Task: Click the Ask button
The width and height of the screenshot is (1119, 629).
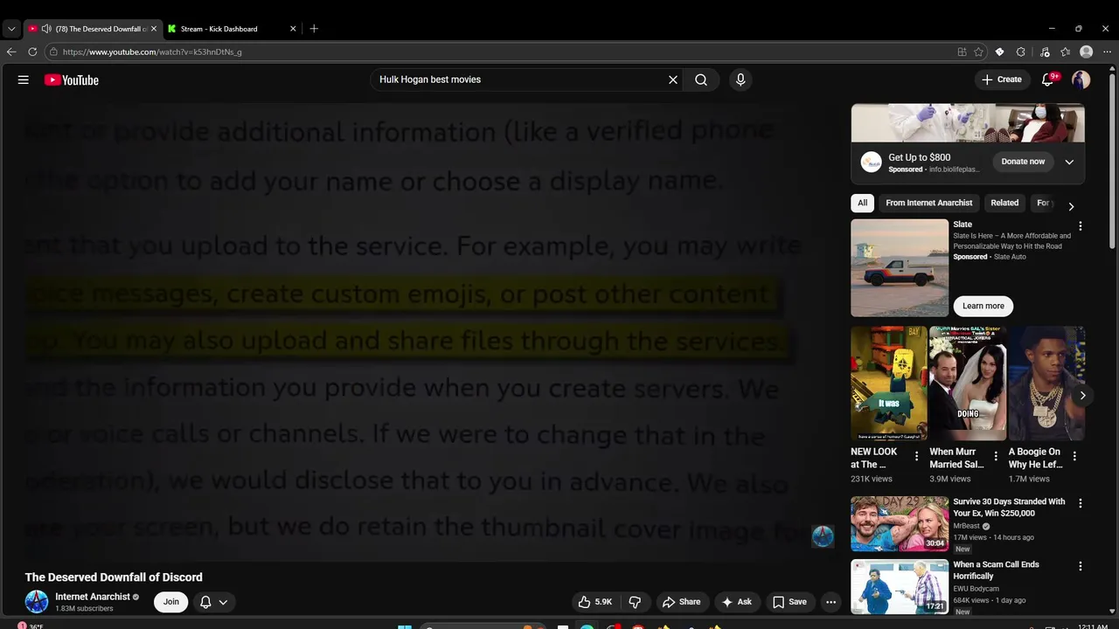Action: (736, 602)
